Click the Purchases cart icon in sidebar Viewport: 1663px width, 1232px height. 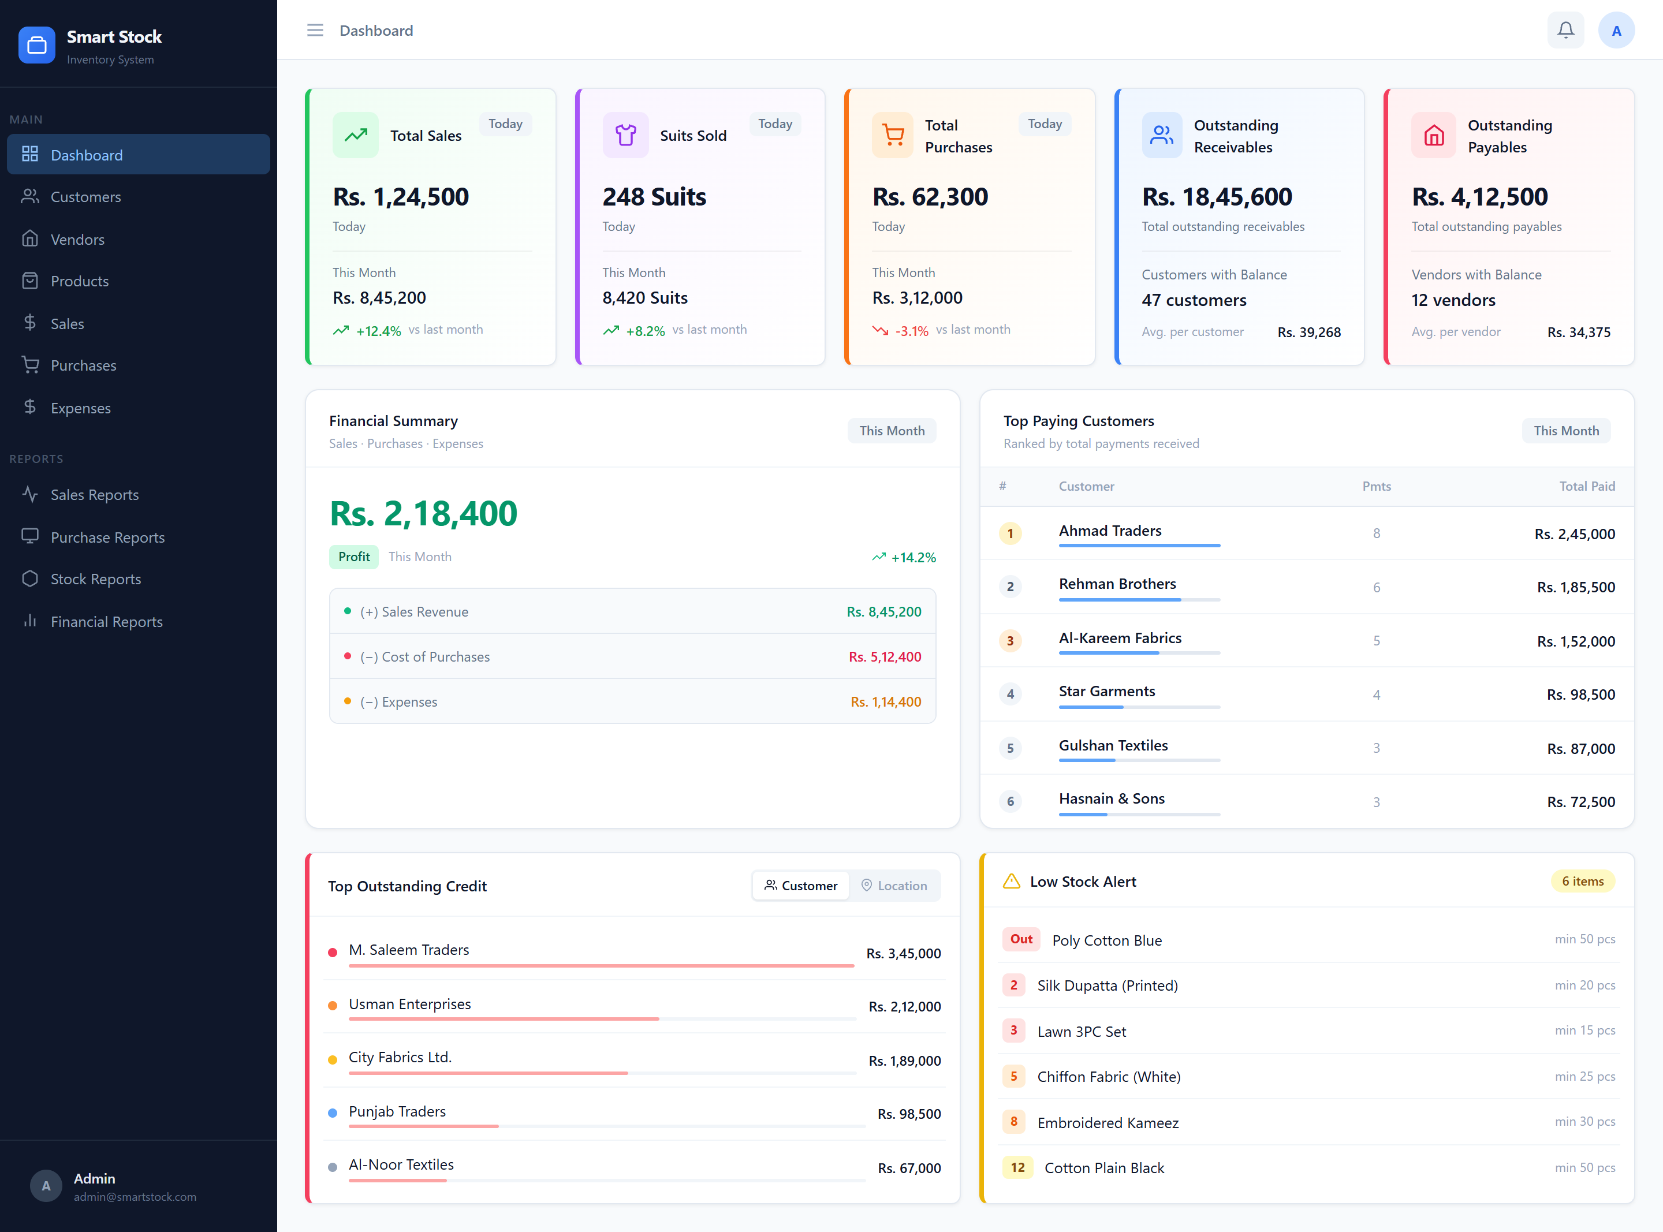point(31,365)
